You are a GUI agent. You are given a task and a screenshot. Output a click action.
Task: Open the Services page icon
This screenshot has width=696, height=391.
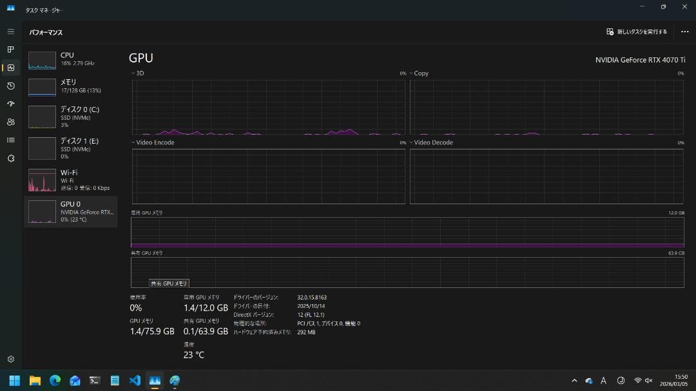pyautogui.click(x=10, y=158)
